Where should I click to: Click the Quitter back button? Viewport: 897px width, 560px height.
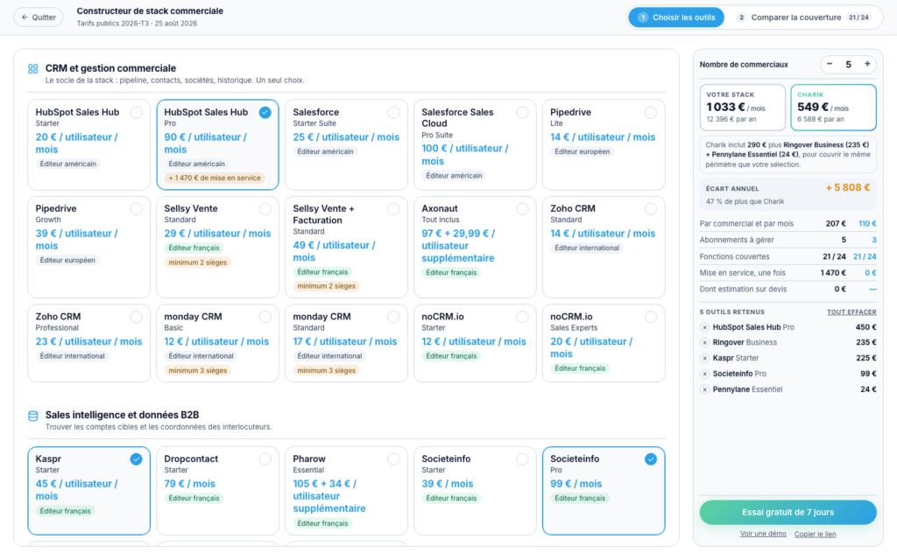coord(39,17)
